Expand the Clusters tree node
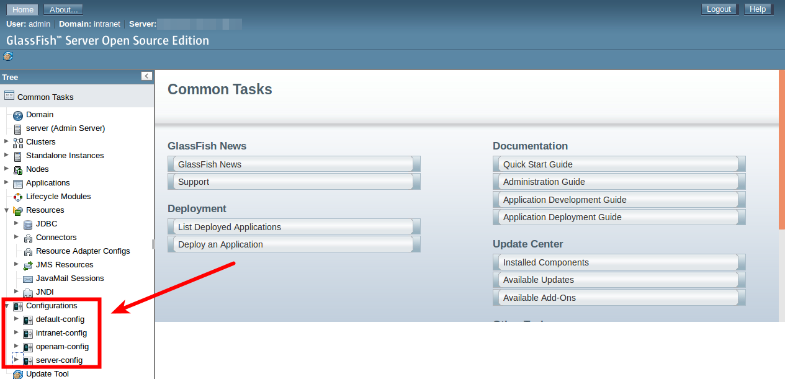Image resolution: width=785 pixels, height=379 pixels. click(x=6, y=141)
